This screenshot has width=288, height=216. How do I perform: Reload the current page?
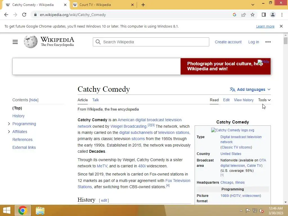pyautogui.click(x=24, y=15)
